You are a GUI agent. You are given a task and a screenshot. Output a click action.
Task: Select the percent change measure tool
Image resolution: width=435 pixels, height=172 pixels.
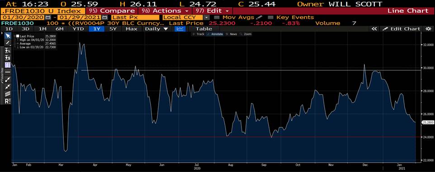8,51
